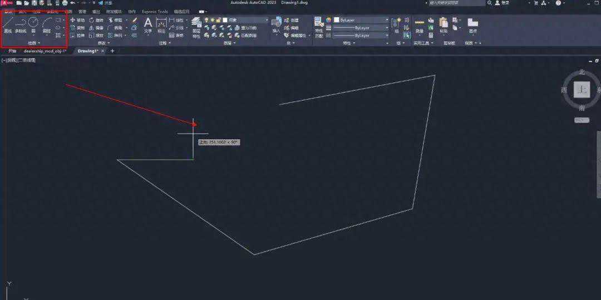Viewport: 601px width, 300px height.
Task: Click the Start (开始) tab
Action: (12, 51)
